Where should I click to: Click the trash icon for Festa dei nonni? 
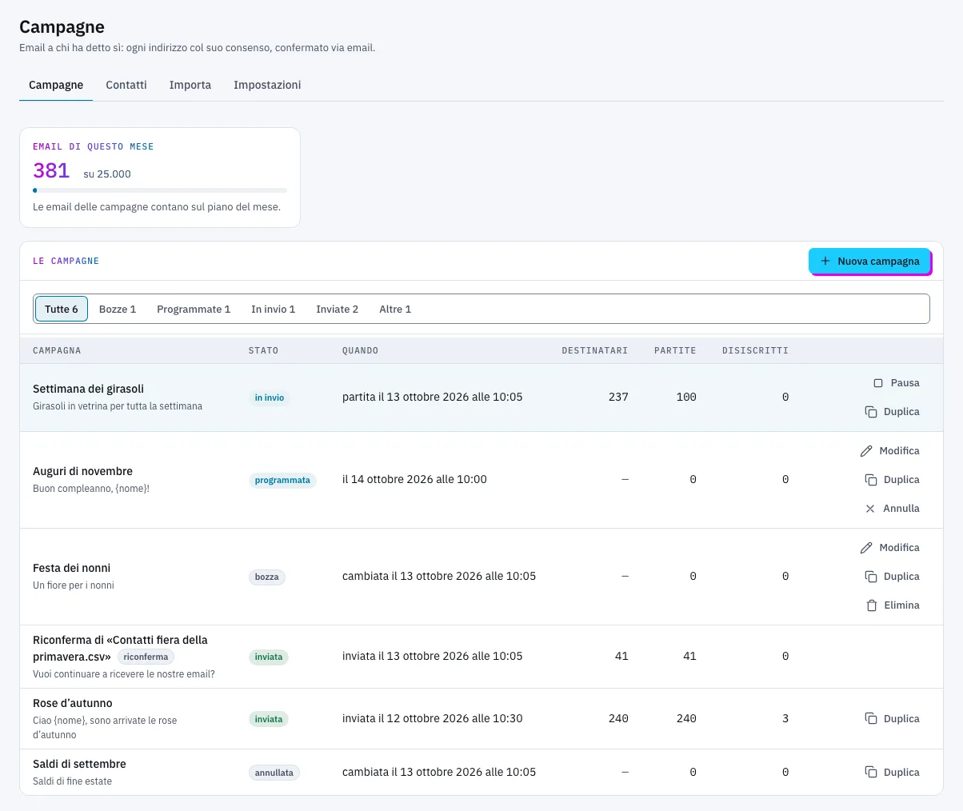(872, 605)
